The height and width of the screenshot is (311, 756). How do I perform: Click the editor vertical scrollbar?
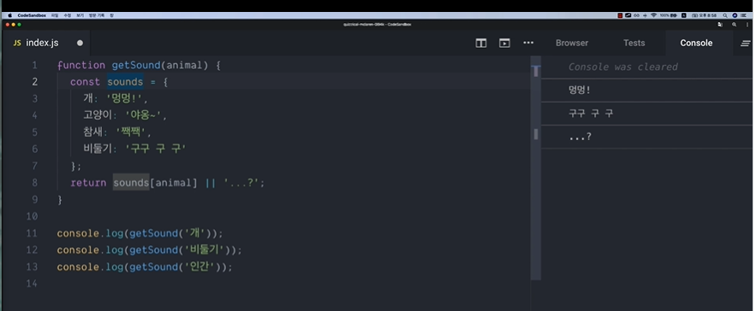[x=536, y=168]
